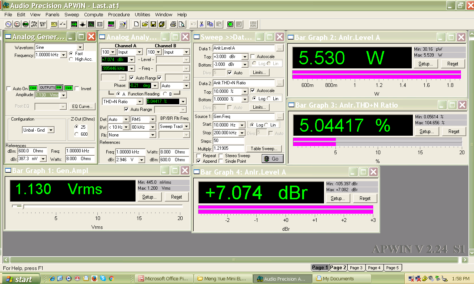Image resolution: width=474 pixels, height=284 pixels.
Task: Click the Firefox quick launch icon
Action: coord(94,278)
